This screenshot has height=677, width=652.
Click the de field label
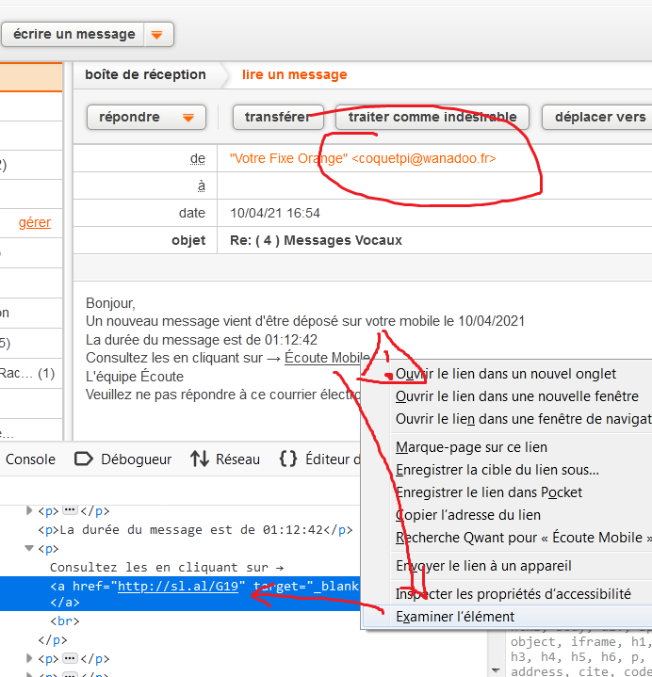pos(198,158)
